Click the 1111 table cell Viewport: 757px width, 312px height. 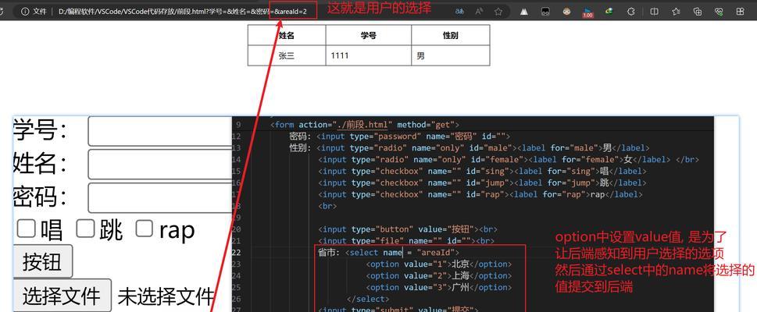point(369,55)
